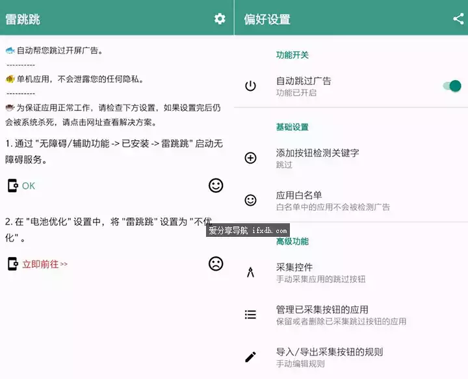Viewport: 468px width, 379px height.
Task: Tap the red 立即前往 >> link
Action: [45, 264]
